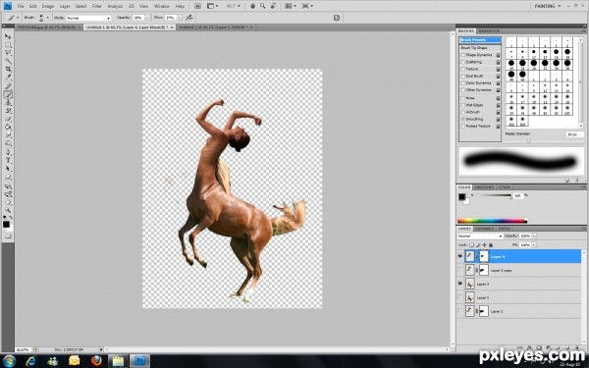Click the Master Diameter slider
The width and height of the screenshot is (589, 368).
tap(529, 140)
